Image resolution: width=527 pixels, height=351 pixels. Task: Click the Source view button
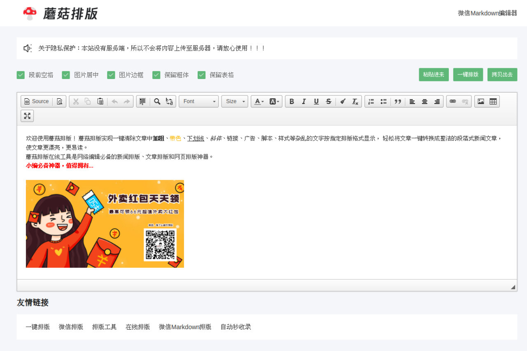point(37,101)
